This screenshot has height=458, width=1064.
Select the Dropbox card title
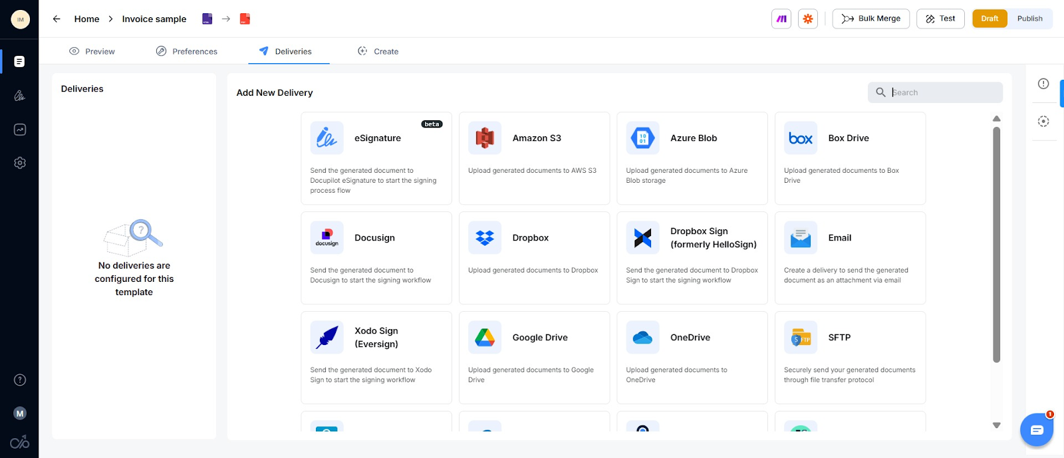pyautogui.click(x=531, y=238)
